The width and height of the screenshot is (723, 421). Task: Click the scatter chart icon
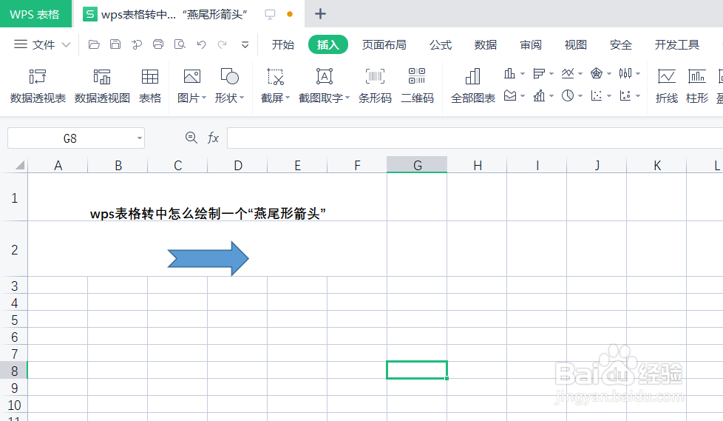click(x=597, y=95)
